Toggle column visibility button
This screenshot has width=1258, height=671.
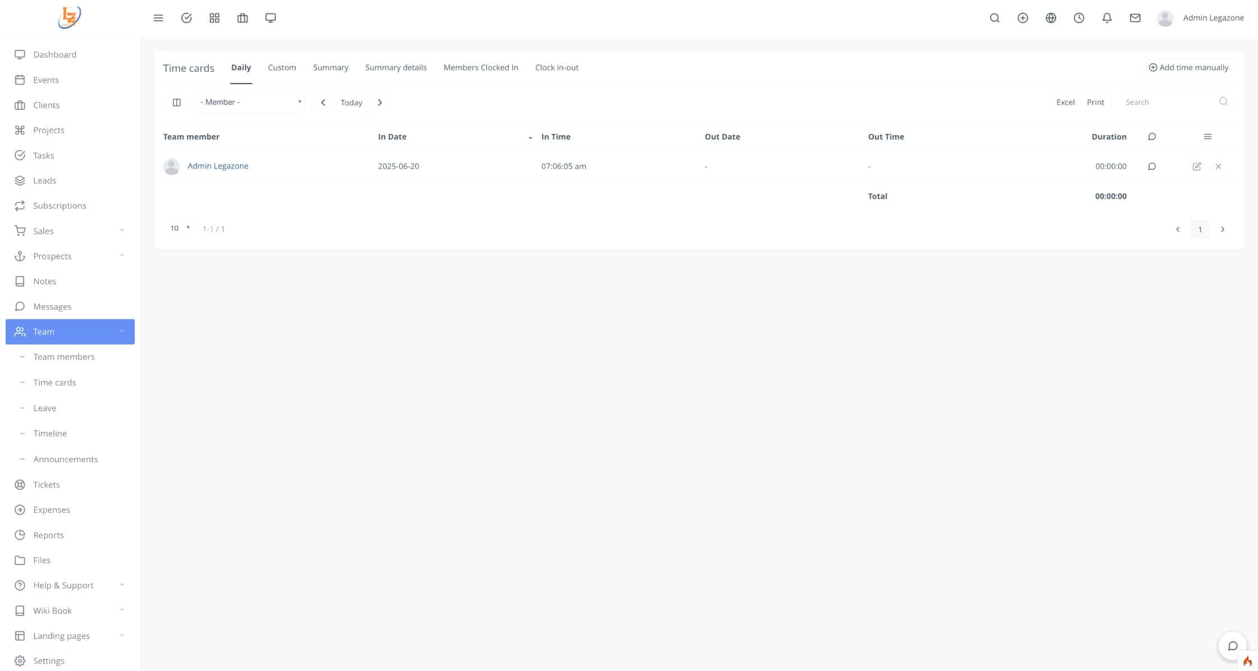[x=176, y=102]
